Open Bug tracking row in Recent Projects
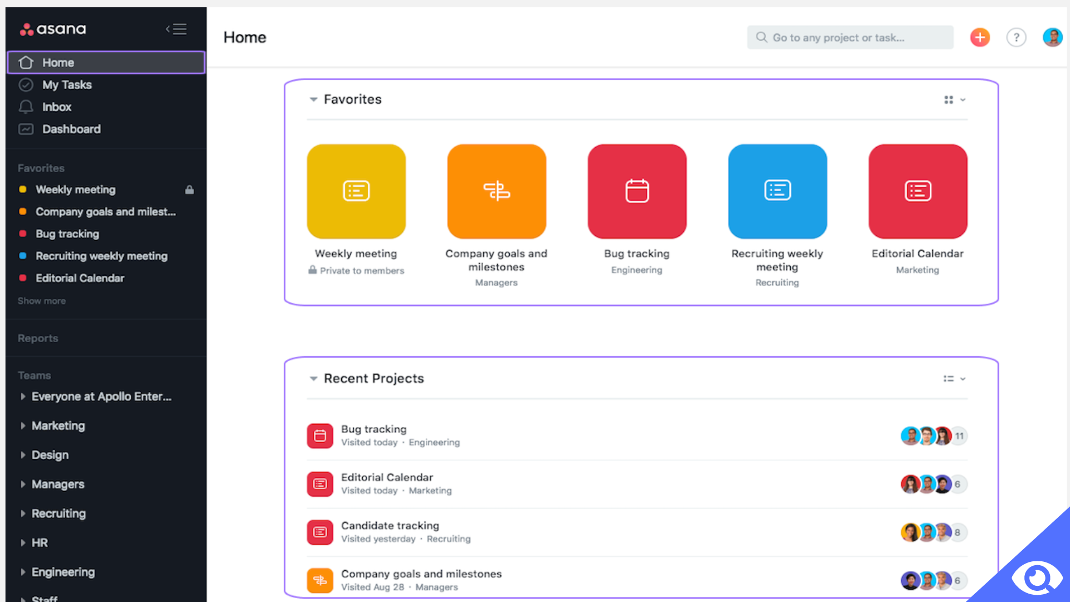 coord(637,436)
